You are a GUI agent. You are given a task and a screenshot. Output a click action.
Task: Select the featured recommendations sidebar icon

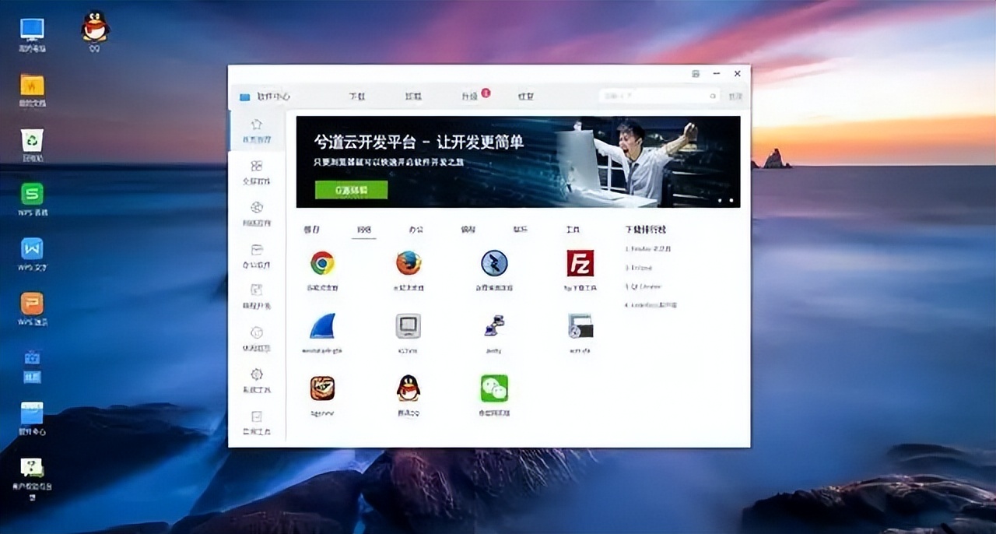tap(257, 127)
